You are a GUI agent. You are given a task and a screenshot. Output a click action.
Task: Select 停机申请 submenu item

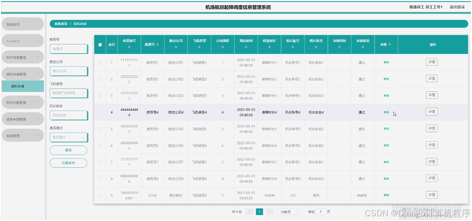point(23,86)
